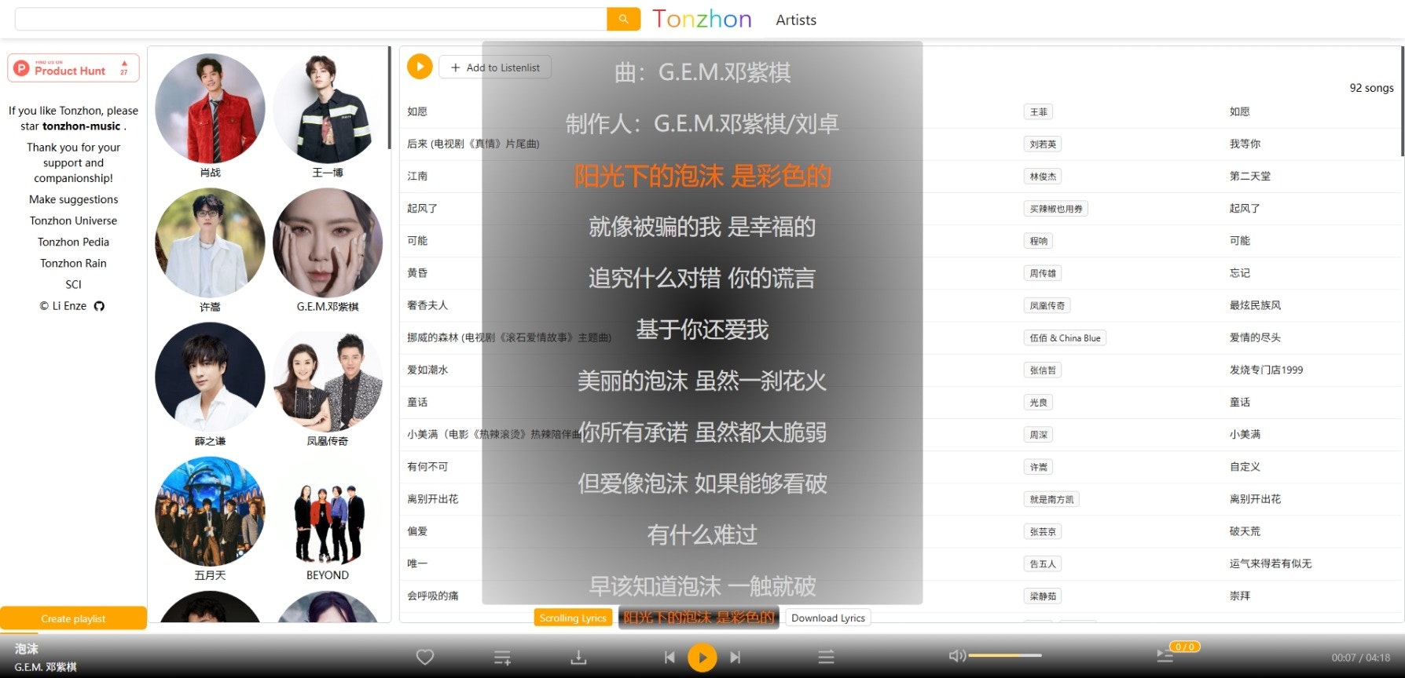Select artist 肖战 thumbnail
Viewport: 1405px width, 678px height.
(x=210, y=108)
